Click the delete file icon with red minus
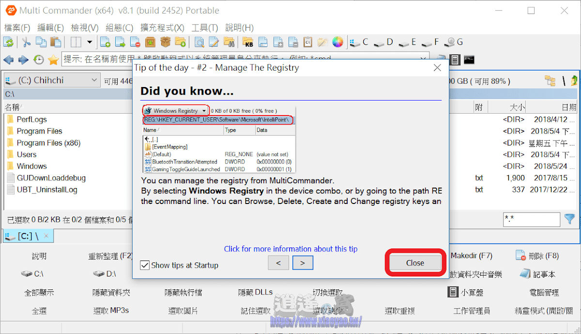 pyautogui.click(x=135, y=42)
